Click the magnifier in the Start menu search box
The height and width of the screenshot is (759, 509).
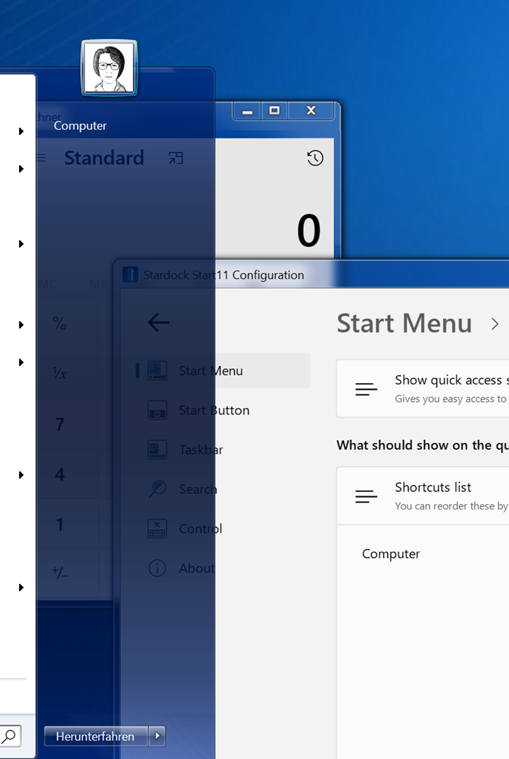click(10, 736)
